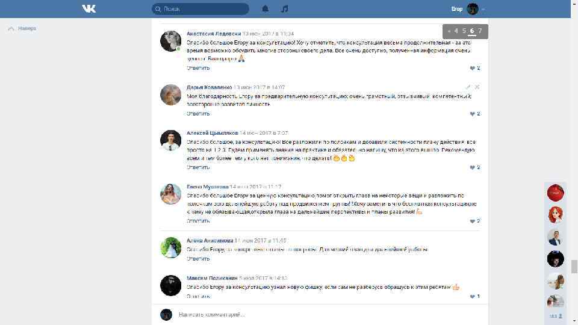Switch to page 7 of comments

coord(480,31)
